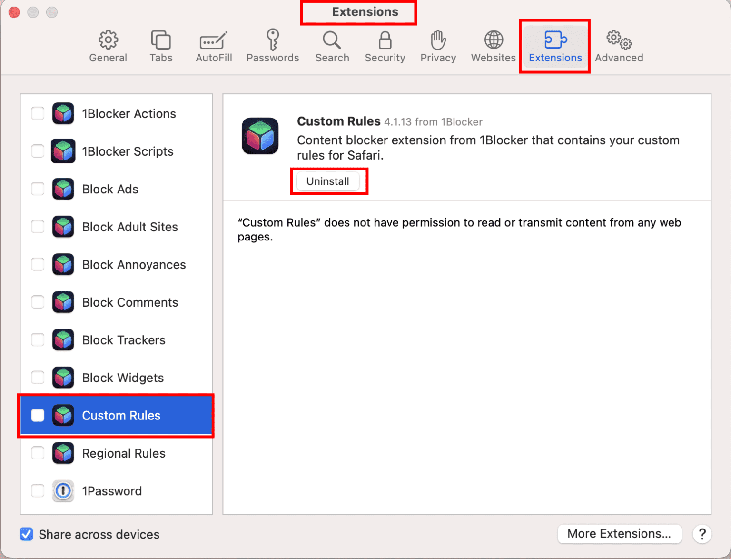Open Safari's General settings
The image size is (731, 559).
[x=108, y=46]
